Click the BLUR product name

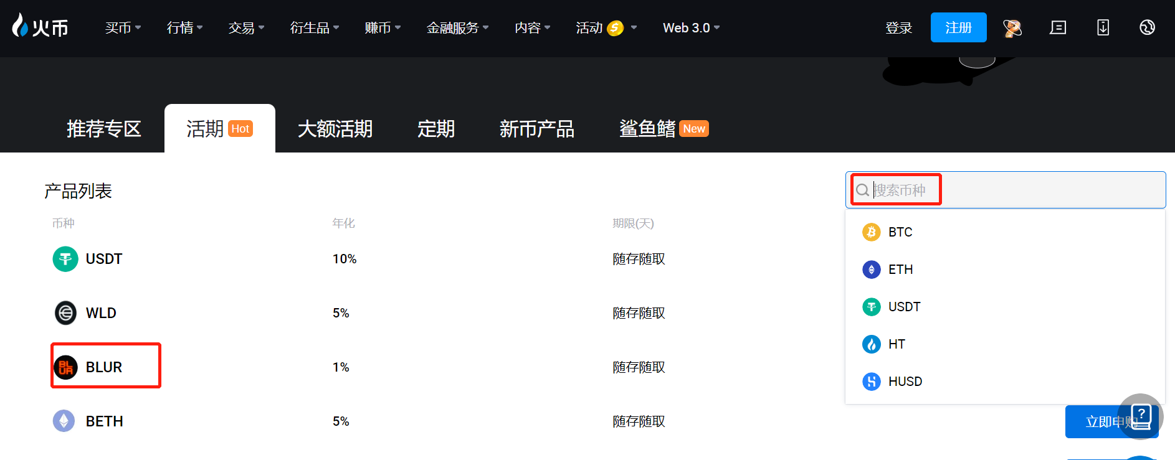pyautogui.click(x=104, y=367)
